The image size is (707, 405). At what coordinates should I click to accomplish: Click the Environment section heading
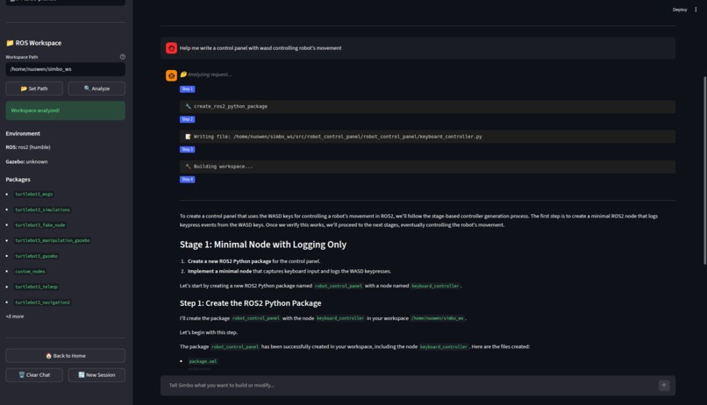pyautogui.click(x=23, y=133)
